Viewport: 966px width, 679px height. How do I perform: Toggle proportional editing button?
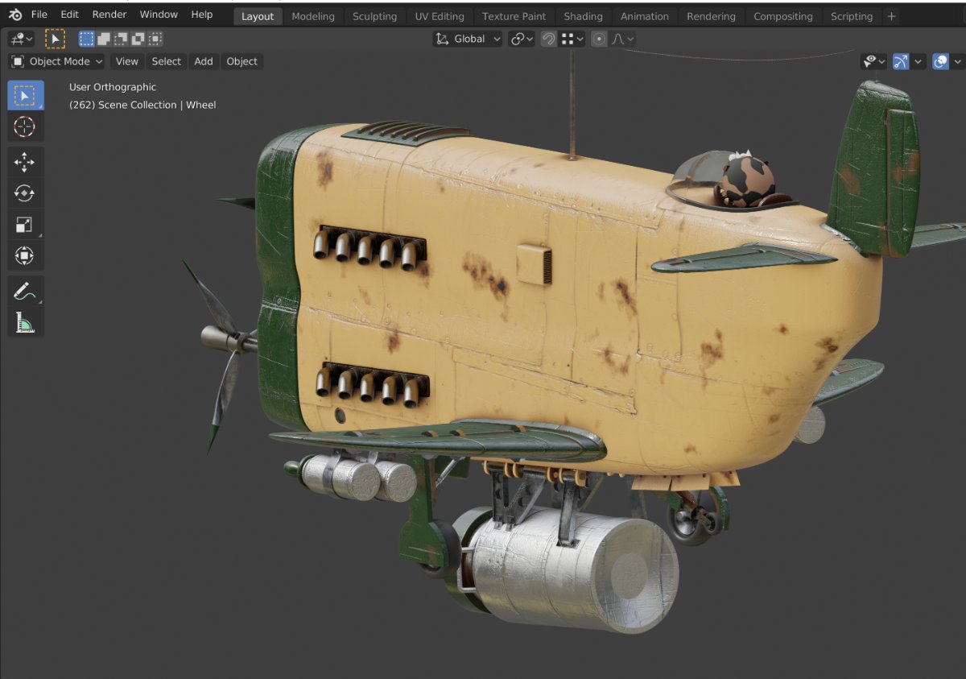(x=598, y=39)
